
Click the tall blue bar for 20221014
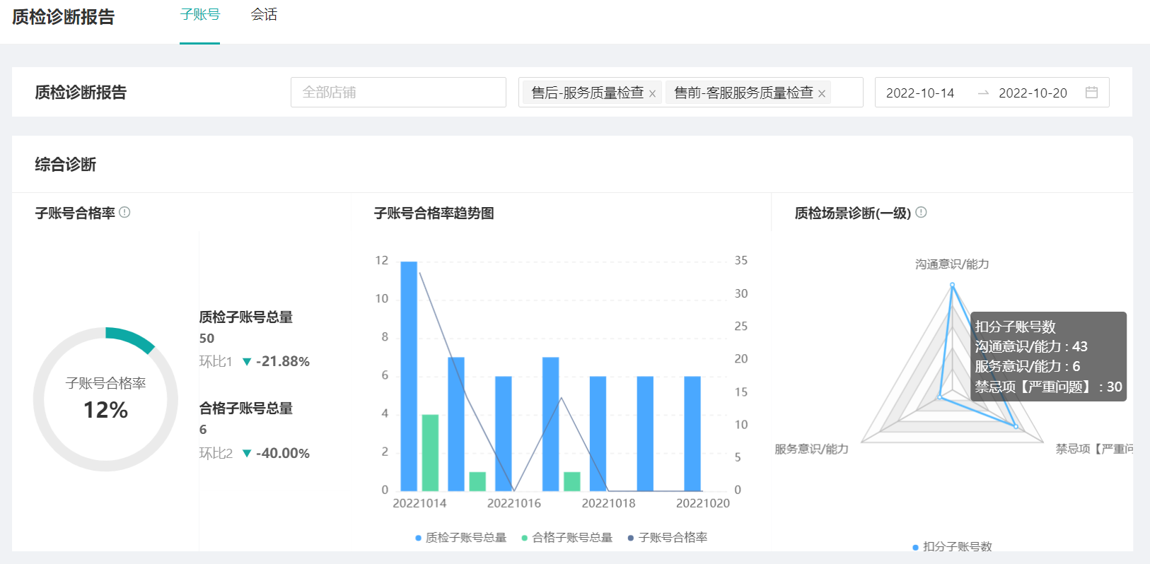pos(409,376)
